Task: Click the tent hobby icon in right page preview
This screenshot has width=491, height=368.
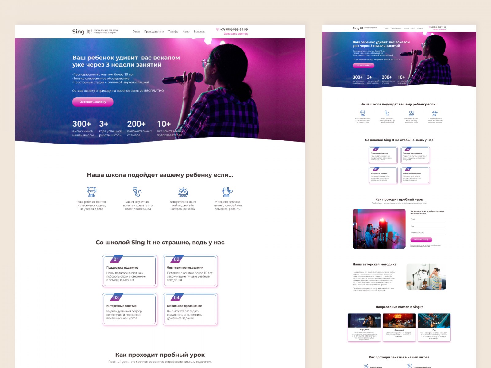Action: (x=411, y=113)
